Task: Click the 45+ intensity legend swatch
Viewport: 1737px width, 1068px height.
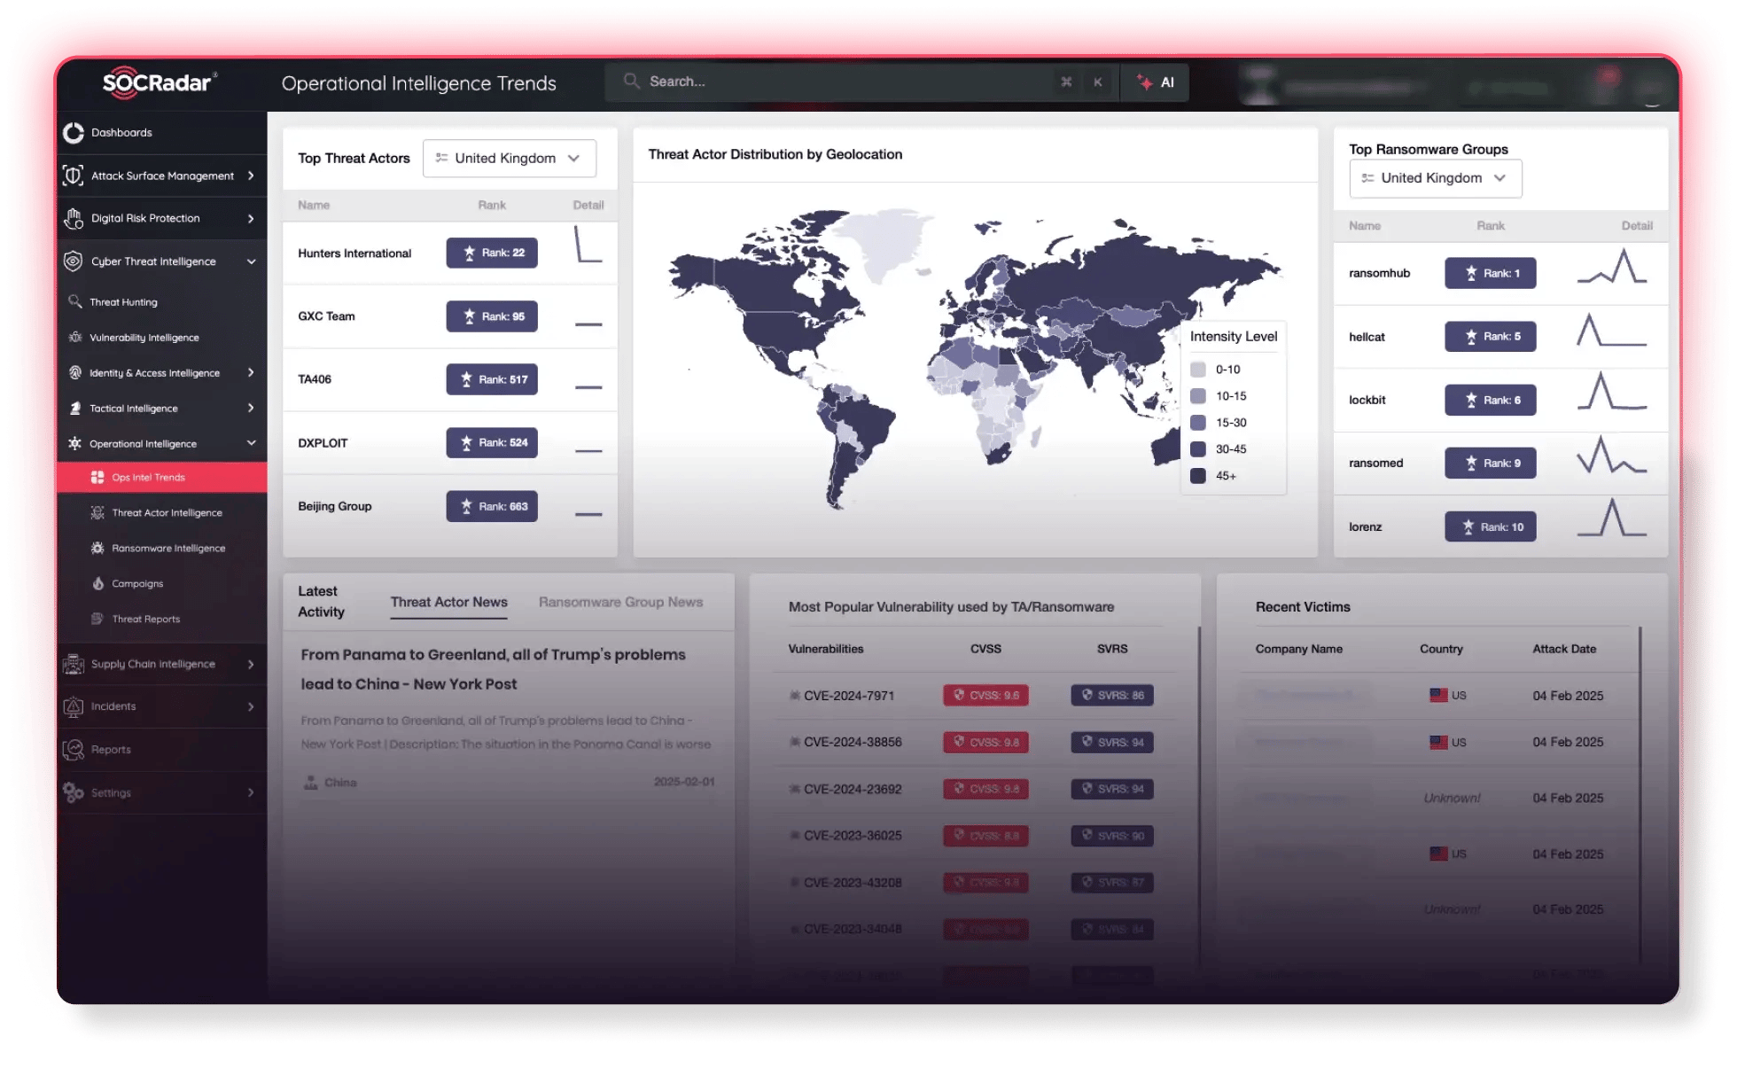Action: click(1198, 476)
